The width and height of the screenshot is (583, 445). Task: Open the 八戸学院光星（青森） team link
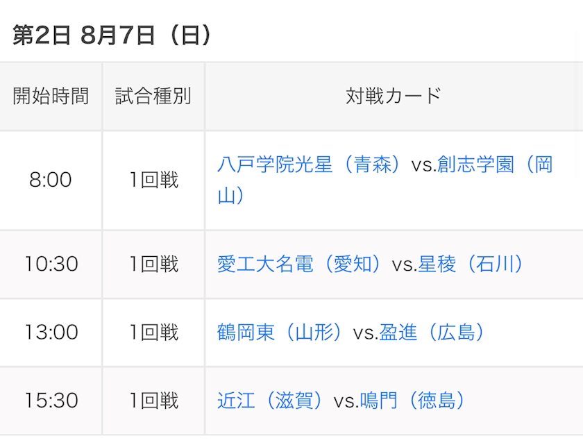coord(312,165)
